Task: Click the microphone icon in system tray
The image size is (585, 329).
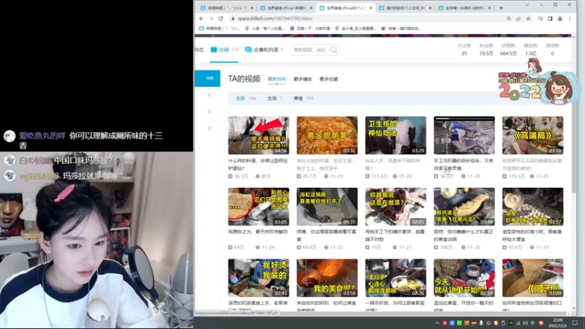Action: [x=481, y=323]
